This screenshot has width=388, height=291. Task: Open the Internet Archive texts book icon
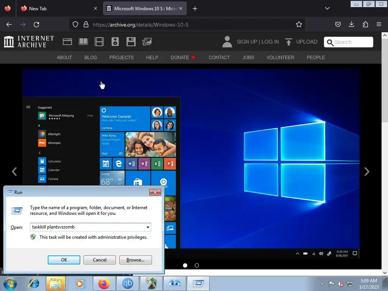click(x=83, y=42)
